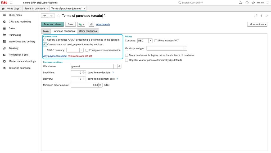Click the Delivery days spinner arrows
The width and height of the screenshot is (271, 153).
click(84, 79)
